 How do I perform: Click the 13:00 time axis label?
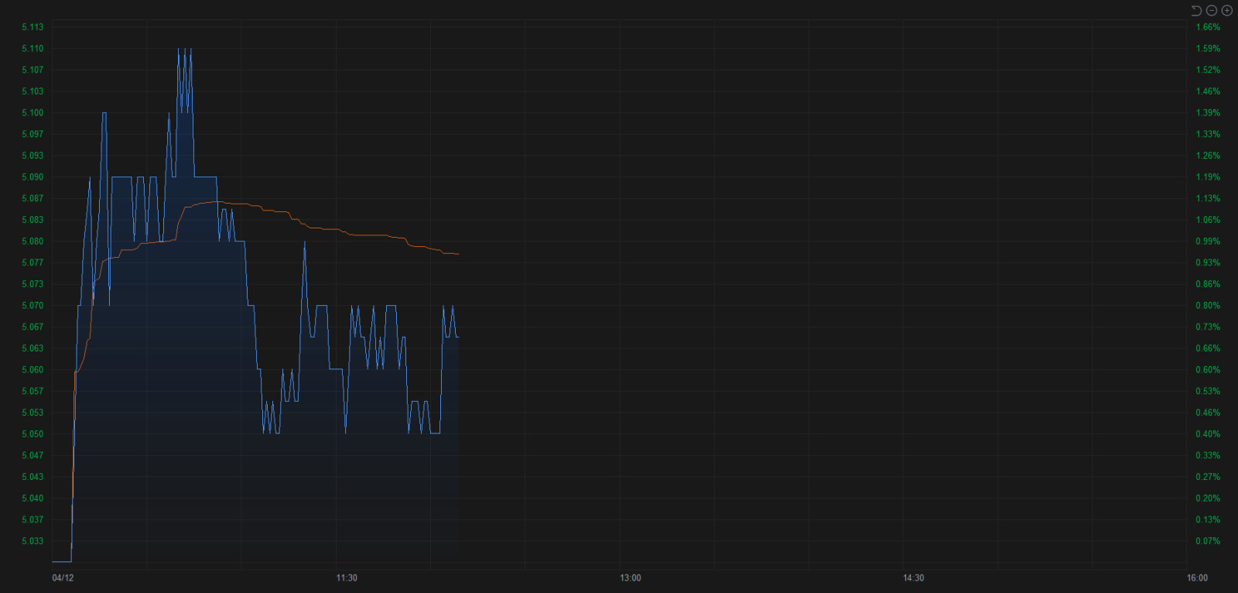630,578
